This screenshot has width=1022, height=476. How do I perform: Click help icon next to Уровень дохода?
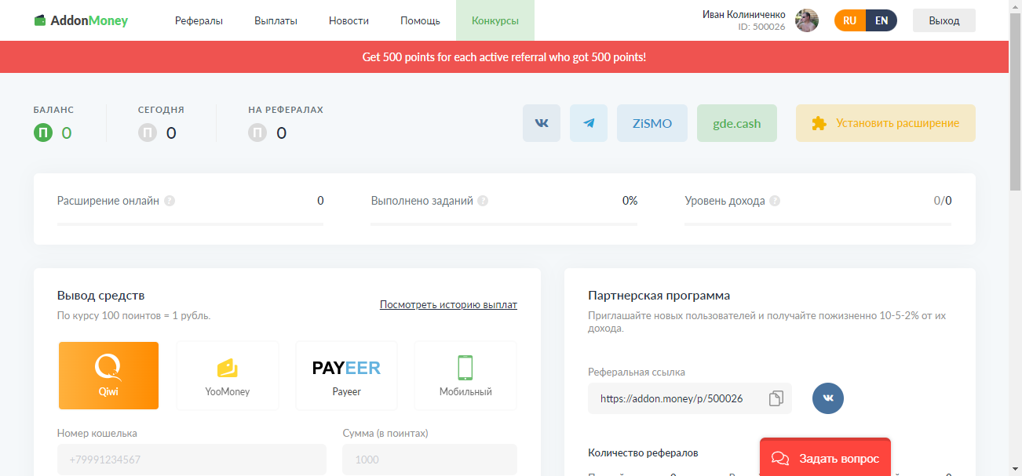point(775,201)
